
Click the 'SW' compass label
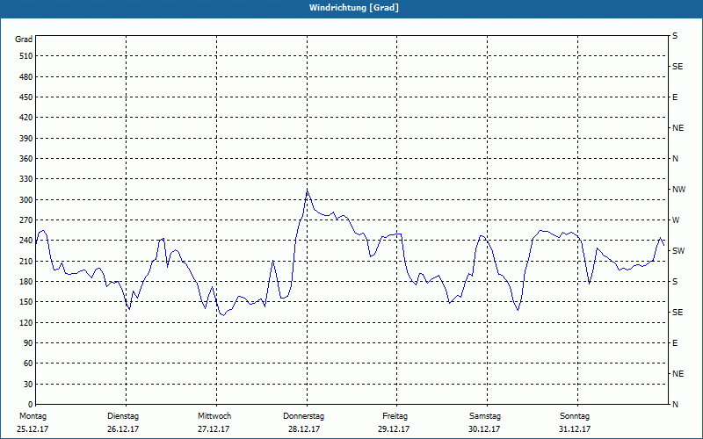point(678,251)
